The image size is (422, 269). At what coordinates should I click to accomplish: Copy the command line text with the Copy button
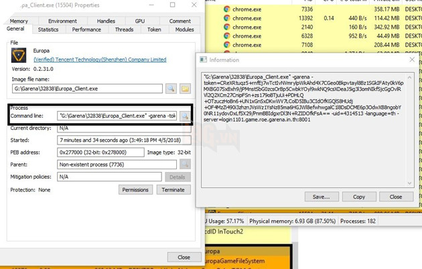(x=359, y=197)
